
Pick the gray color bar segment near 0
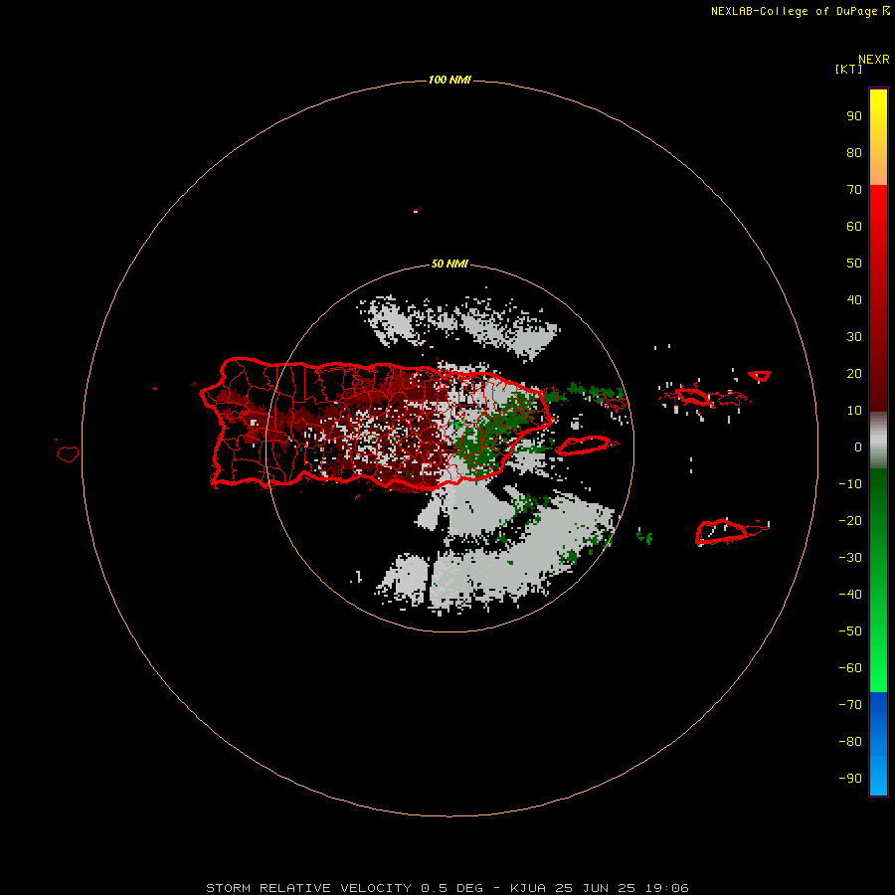pos(878,443)
